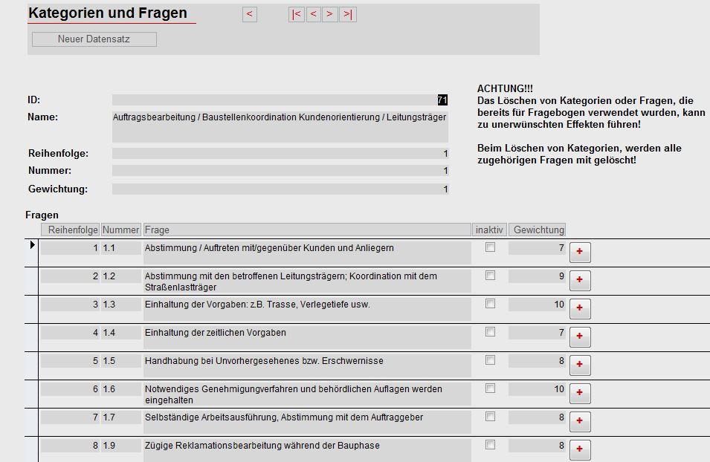Screen dimensions: 710x462
Task: Click red plus button for question 1.5
Action: click(580, 365)
